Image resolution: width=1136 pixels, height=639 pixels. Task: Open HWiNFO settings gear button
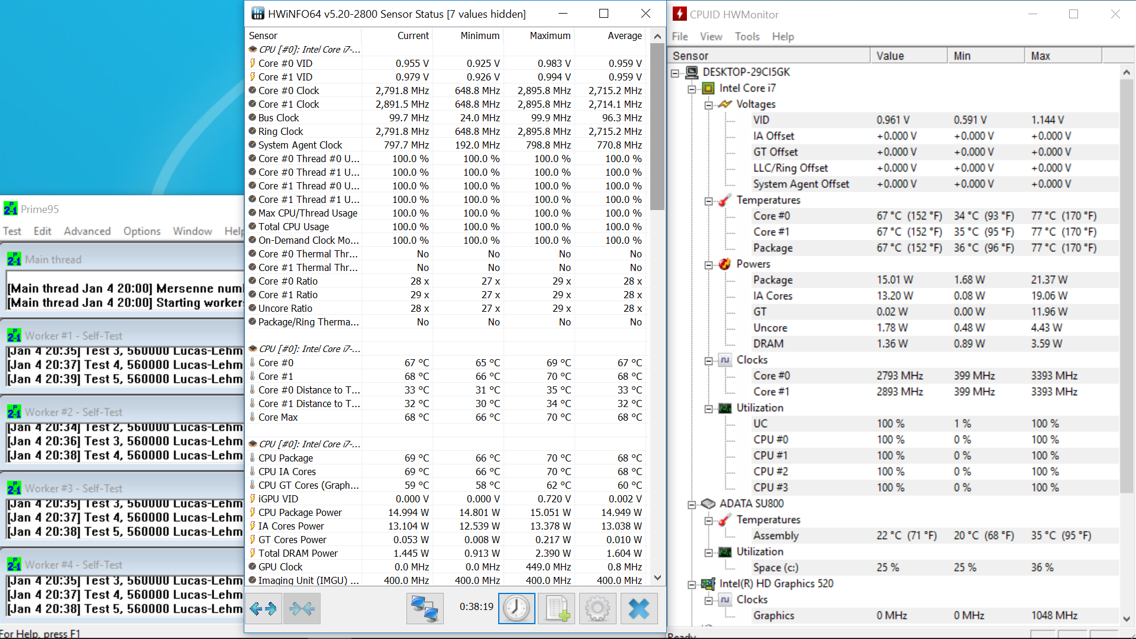click(x=598, y=608)
